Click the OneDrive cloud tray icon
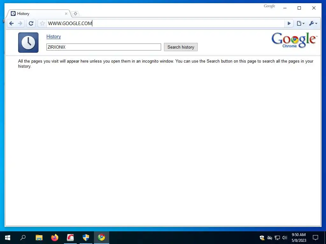Screen dimensions: 326x244 pos(270,238)
